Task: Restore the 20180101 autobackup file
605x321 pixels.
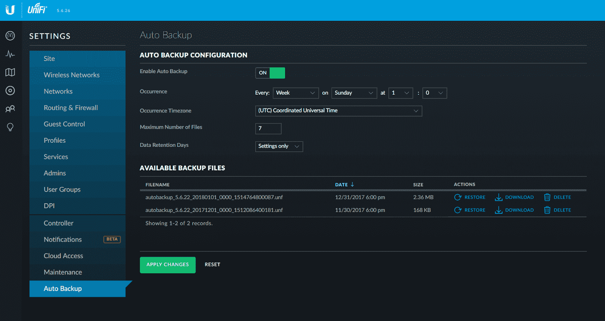Action: (x=470, y=197)
